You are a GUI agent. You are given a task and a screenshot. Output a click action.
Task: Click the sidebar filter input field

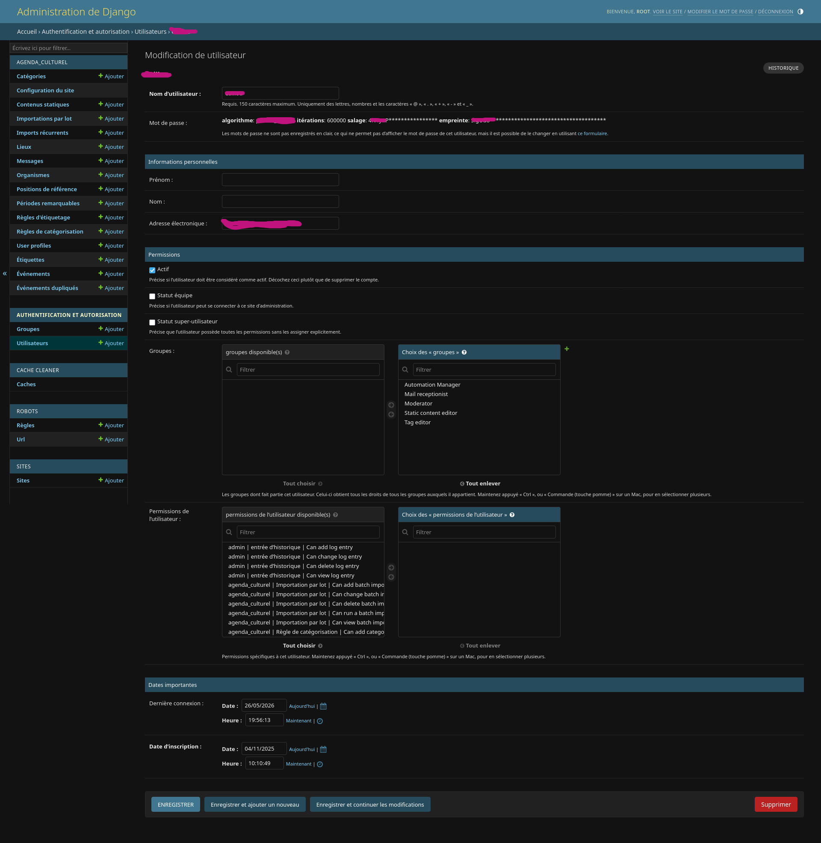point(68,48)
